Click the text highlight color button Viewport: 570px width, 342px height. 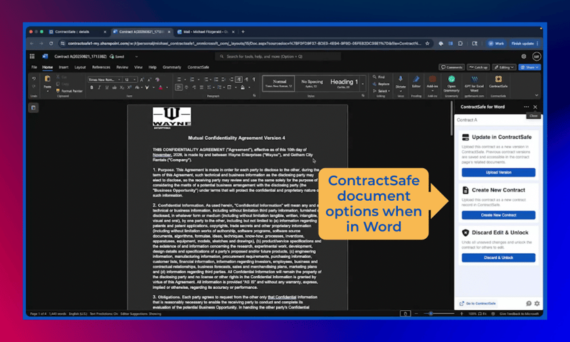(147, 88)
